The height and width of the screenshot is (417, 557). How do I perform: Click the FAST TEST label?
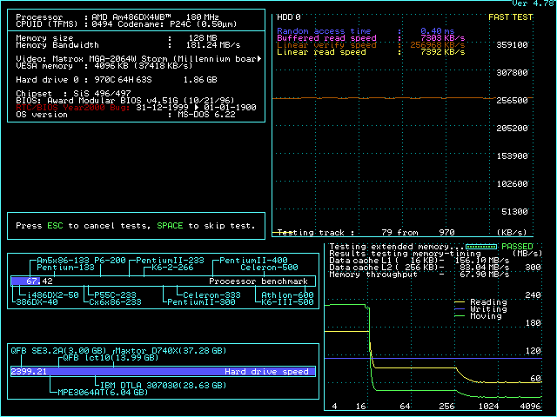point(511,17)
